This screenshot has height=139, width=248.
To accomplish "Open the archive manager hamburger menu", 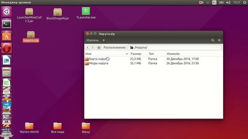I will 219,40.
